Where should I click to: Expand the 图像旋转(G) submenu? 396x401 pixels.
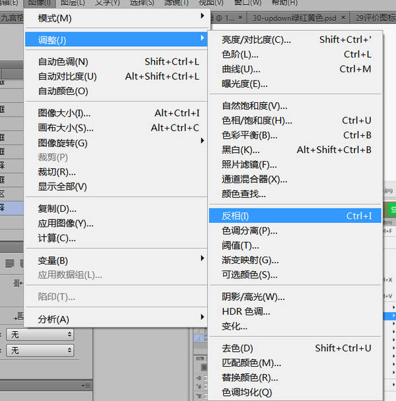pos(117,142)
